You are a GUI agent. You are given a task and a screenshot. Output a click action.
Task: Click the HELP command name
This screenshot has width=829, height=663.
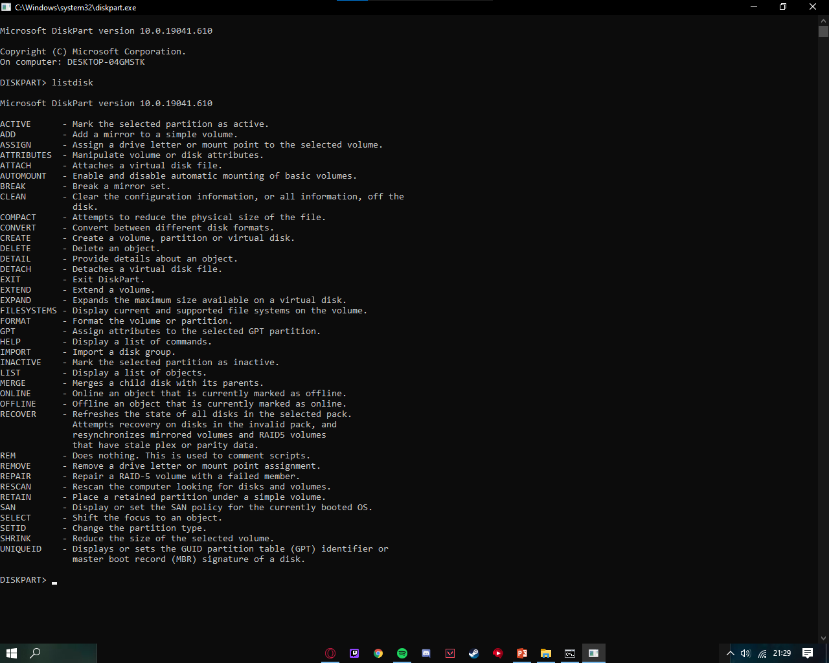pos(10,342)
